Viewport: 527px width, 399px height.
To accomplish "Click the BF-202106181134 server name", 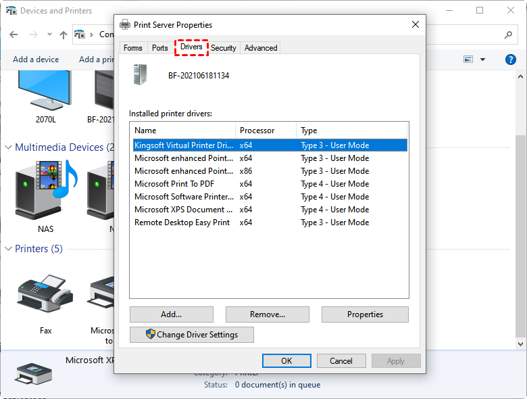I will (199, 75).
